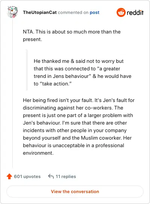
Task: Open the TheUtopianCat username link
Action: pos(40,12)
